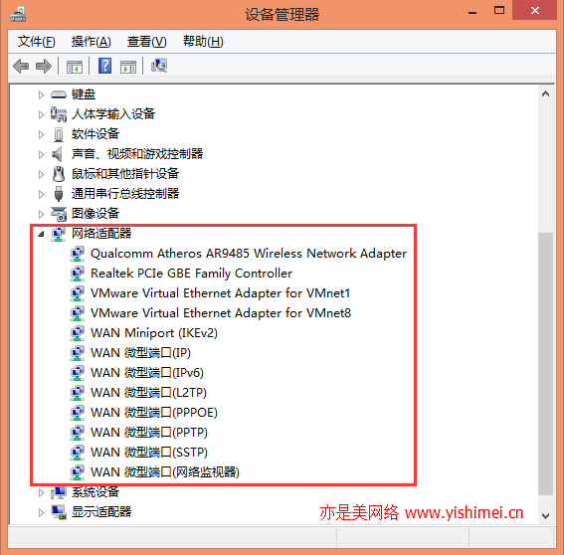Click the speaker icon beside 声音、视频和游戏控制器
The width and height of the screenshot is (564, 555).
pos(57,154)
